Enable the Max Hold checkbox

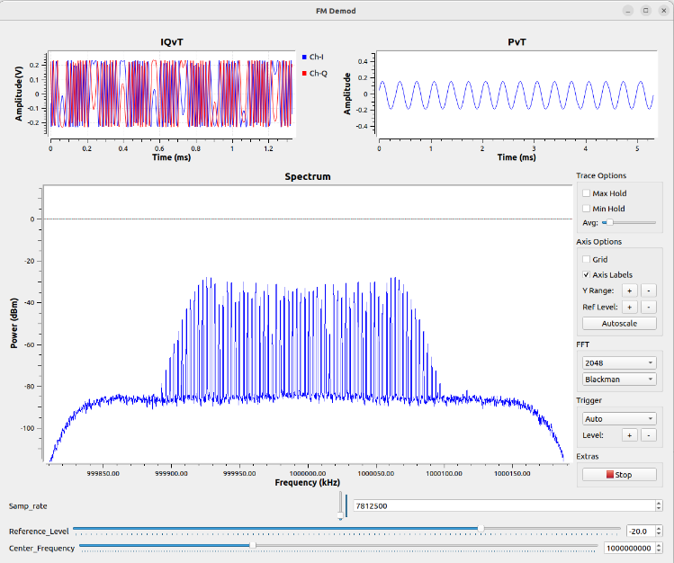tap(587, 193)
